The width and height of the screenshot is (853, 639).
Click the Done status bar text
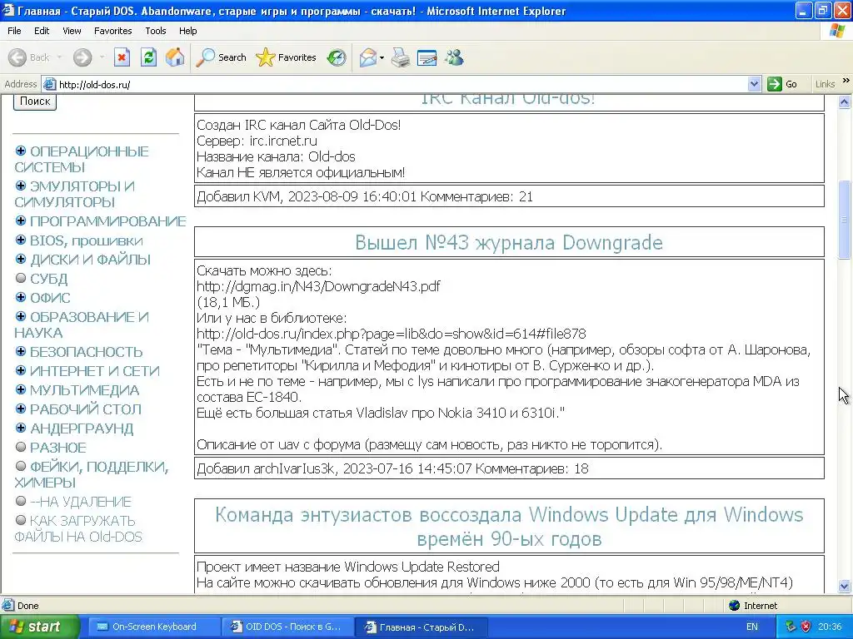(x=27, y=606)
